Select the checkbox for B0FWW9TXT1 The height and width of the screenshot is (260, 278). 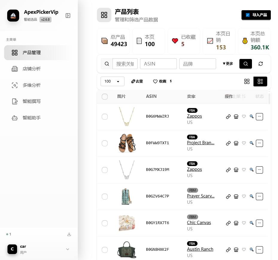105,143
